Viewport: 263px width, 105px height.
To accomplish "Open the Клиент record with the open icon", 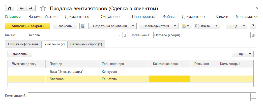I will pos(126,35).
